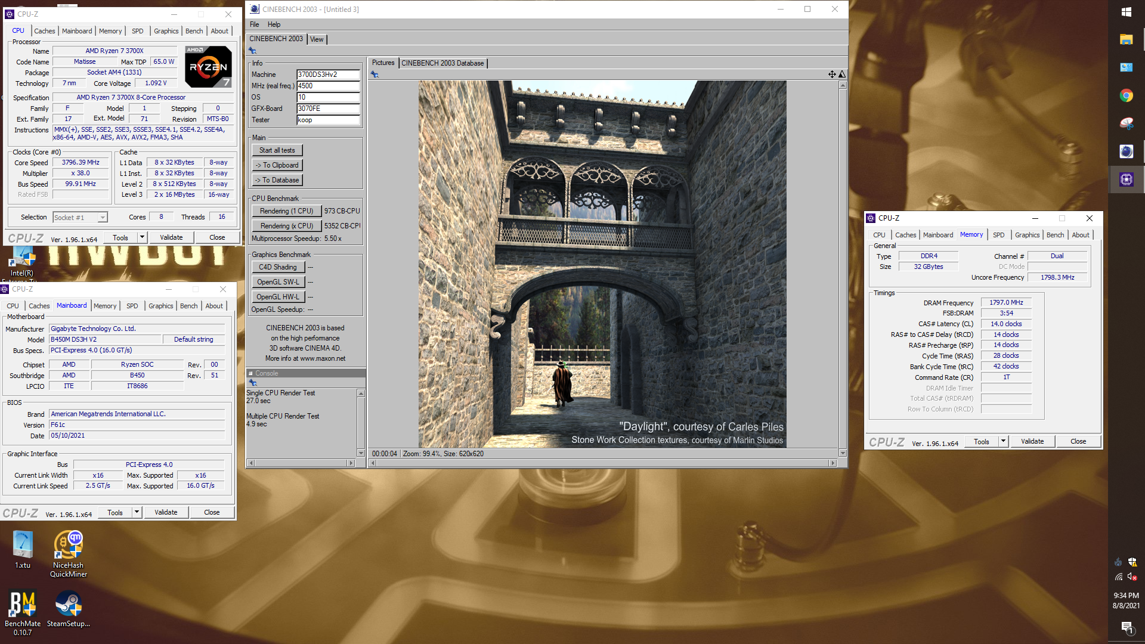
Task: Open 1.xtu file on desktop
Action: (x=23, y=549)
